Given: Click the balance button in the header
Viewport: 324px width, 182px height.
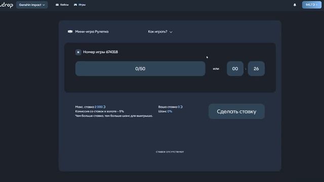Looking at the screenshot, I should [x=312, y=5].
